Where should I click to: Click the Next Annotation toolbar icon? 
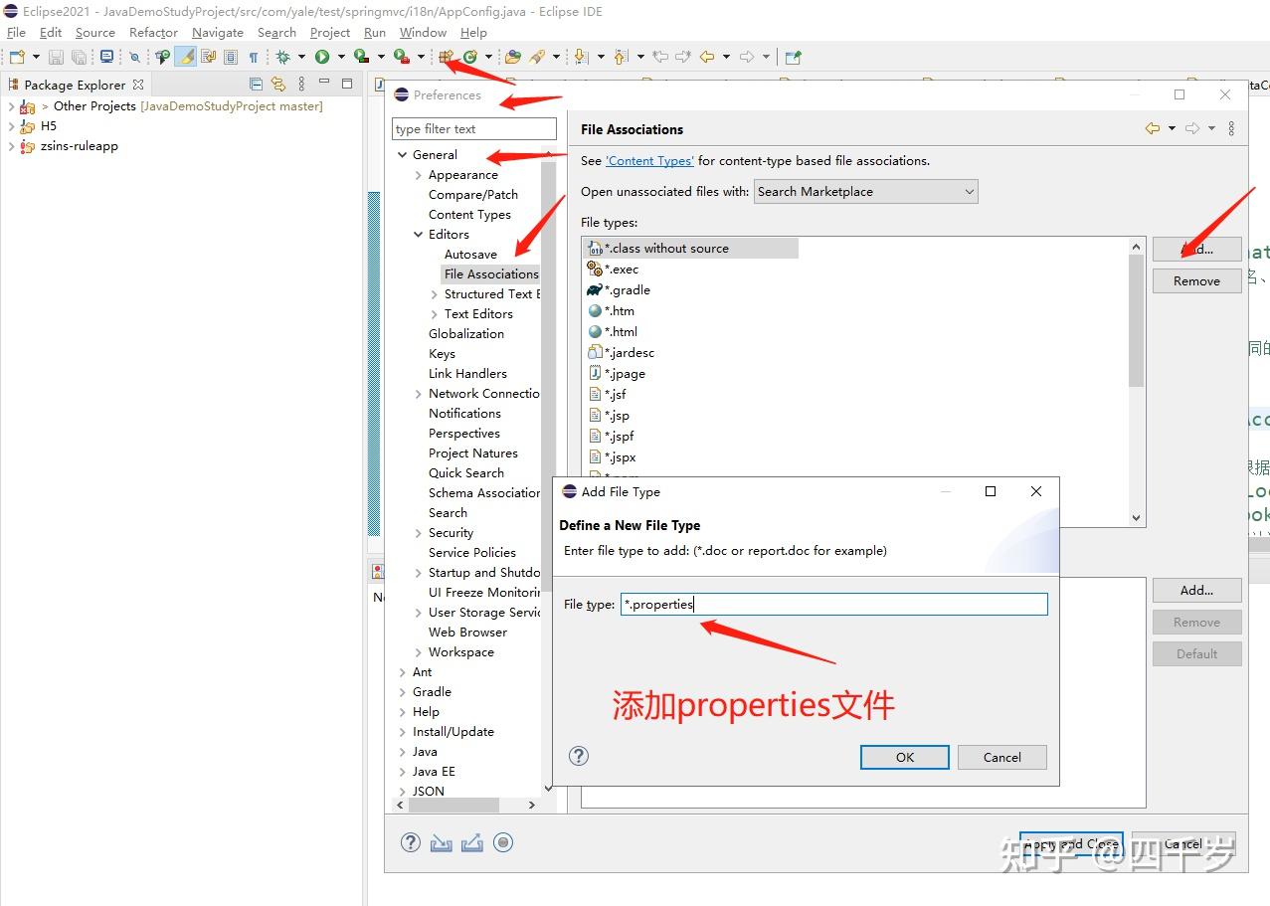point(582,57)
